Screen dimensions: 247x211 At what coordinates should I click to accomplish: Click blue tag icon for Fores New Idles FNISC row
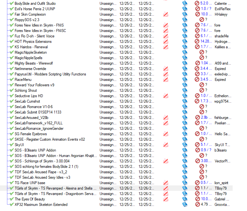point(185,31)
